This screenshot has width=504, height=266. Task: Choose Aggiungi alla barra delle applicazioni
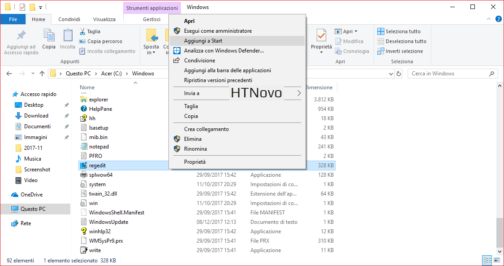[237, 70]
